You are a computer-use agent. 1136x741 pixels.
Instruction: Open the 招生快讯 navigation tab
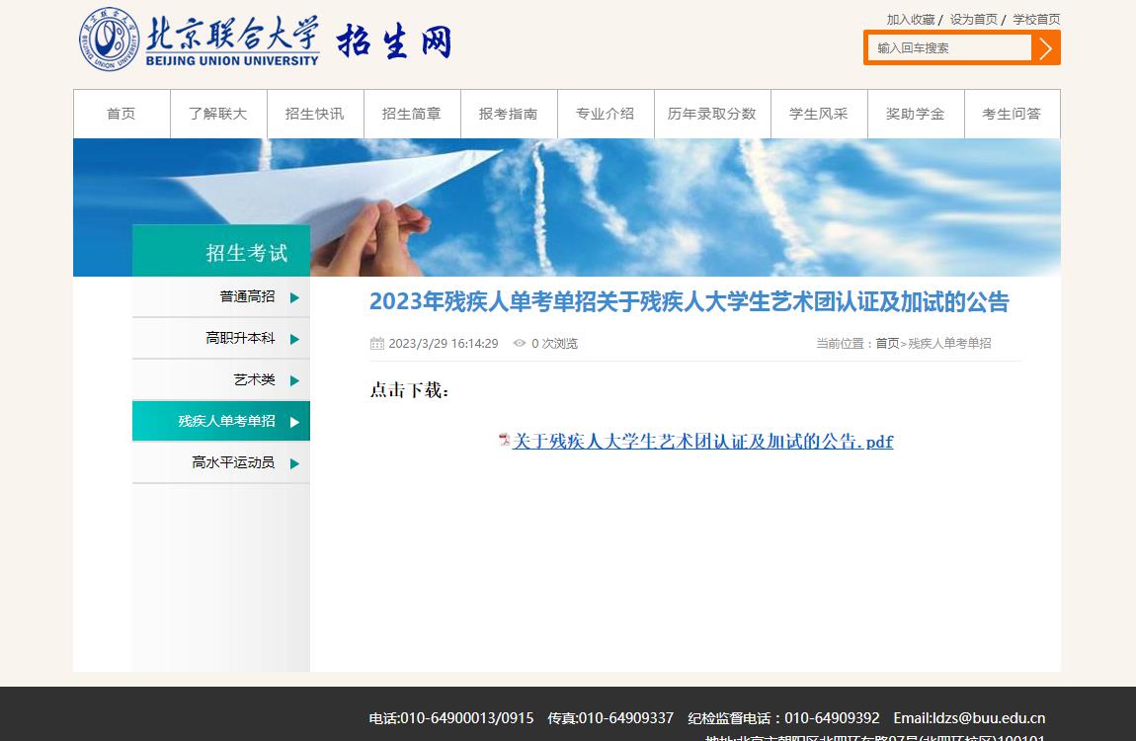pos(315,114)
